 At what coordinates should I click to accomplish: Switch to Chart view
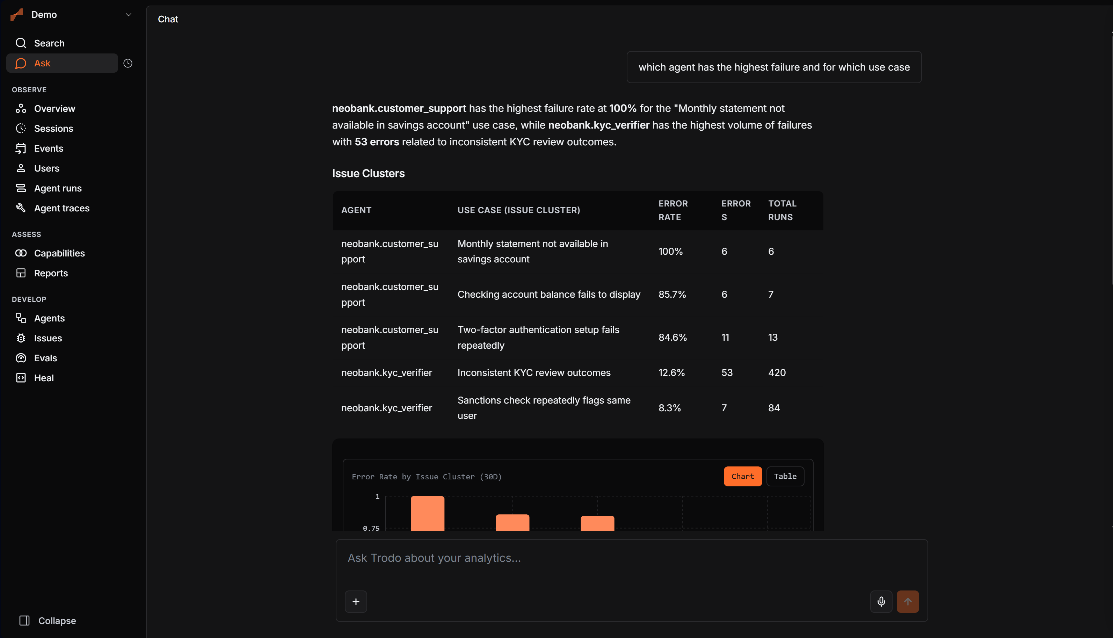(742, 476)
